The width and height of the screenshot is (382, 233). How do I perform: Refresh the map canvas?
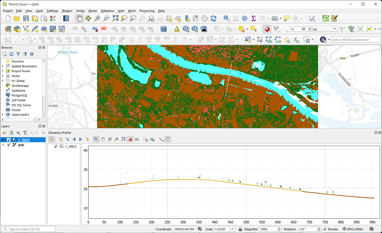(x=214, y=18)
